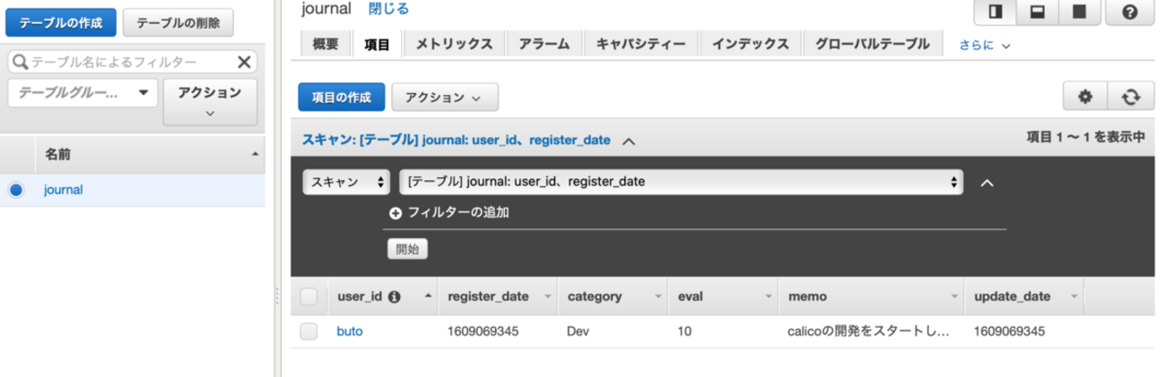Click the table name filter field
Viewport: 1165px width, 377px height.
click(x=126, y=62)
